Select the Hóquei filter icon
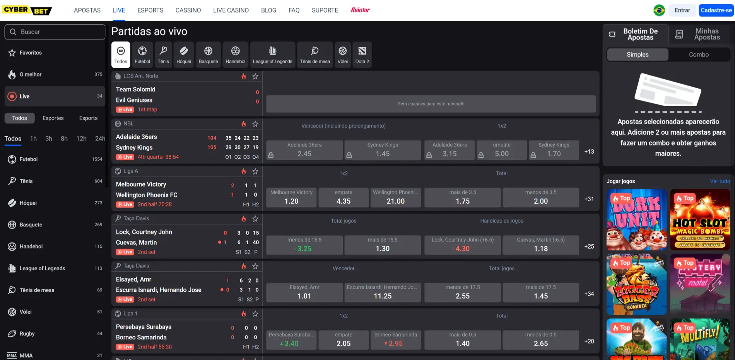This screenshot has height=360, width=735. click(183, 54)
